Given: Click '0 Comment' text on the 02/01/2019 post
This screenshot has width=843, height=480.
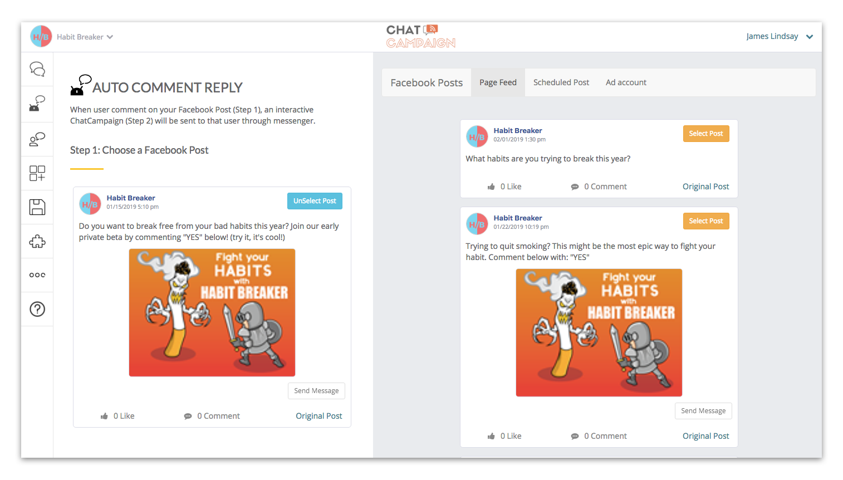Looking at the screenshot, I should 605,187.
